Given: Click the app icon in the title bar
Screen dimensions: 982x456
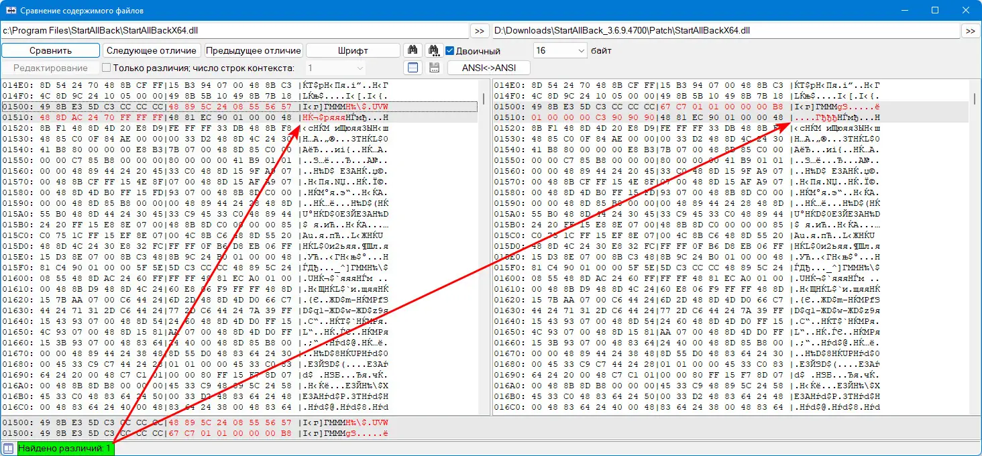Looking at the screenshot, I should (11, 11).
